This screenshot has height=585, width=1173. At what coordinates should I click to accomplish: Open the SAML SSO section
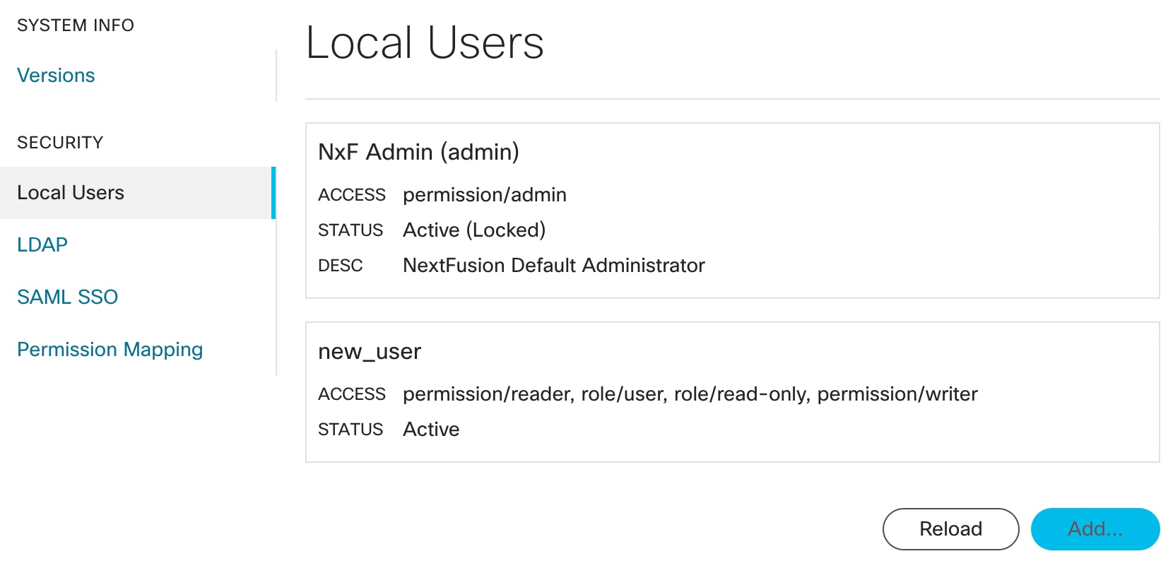click(x=68, y=297)
